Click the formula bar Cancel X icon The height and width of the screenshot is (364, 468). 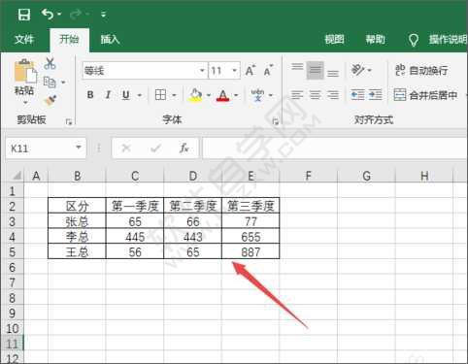pyautogui.click(x=126, y=149)
